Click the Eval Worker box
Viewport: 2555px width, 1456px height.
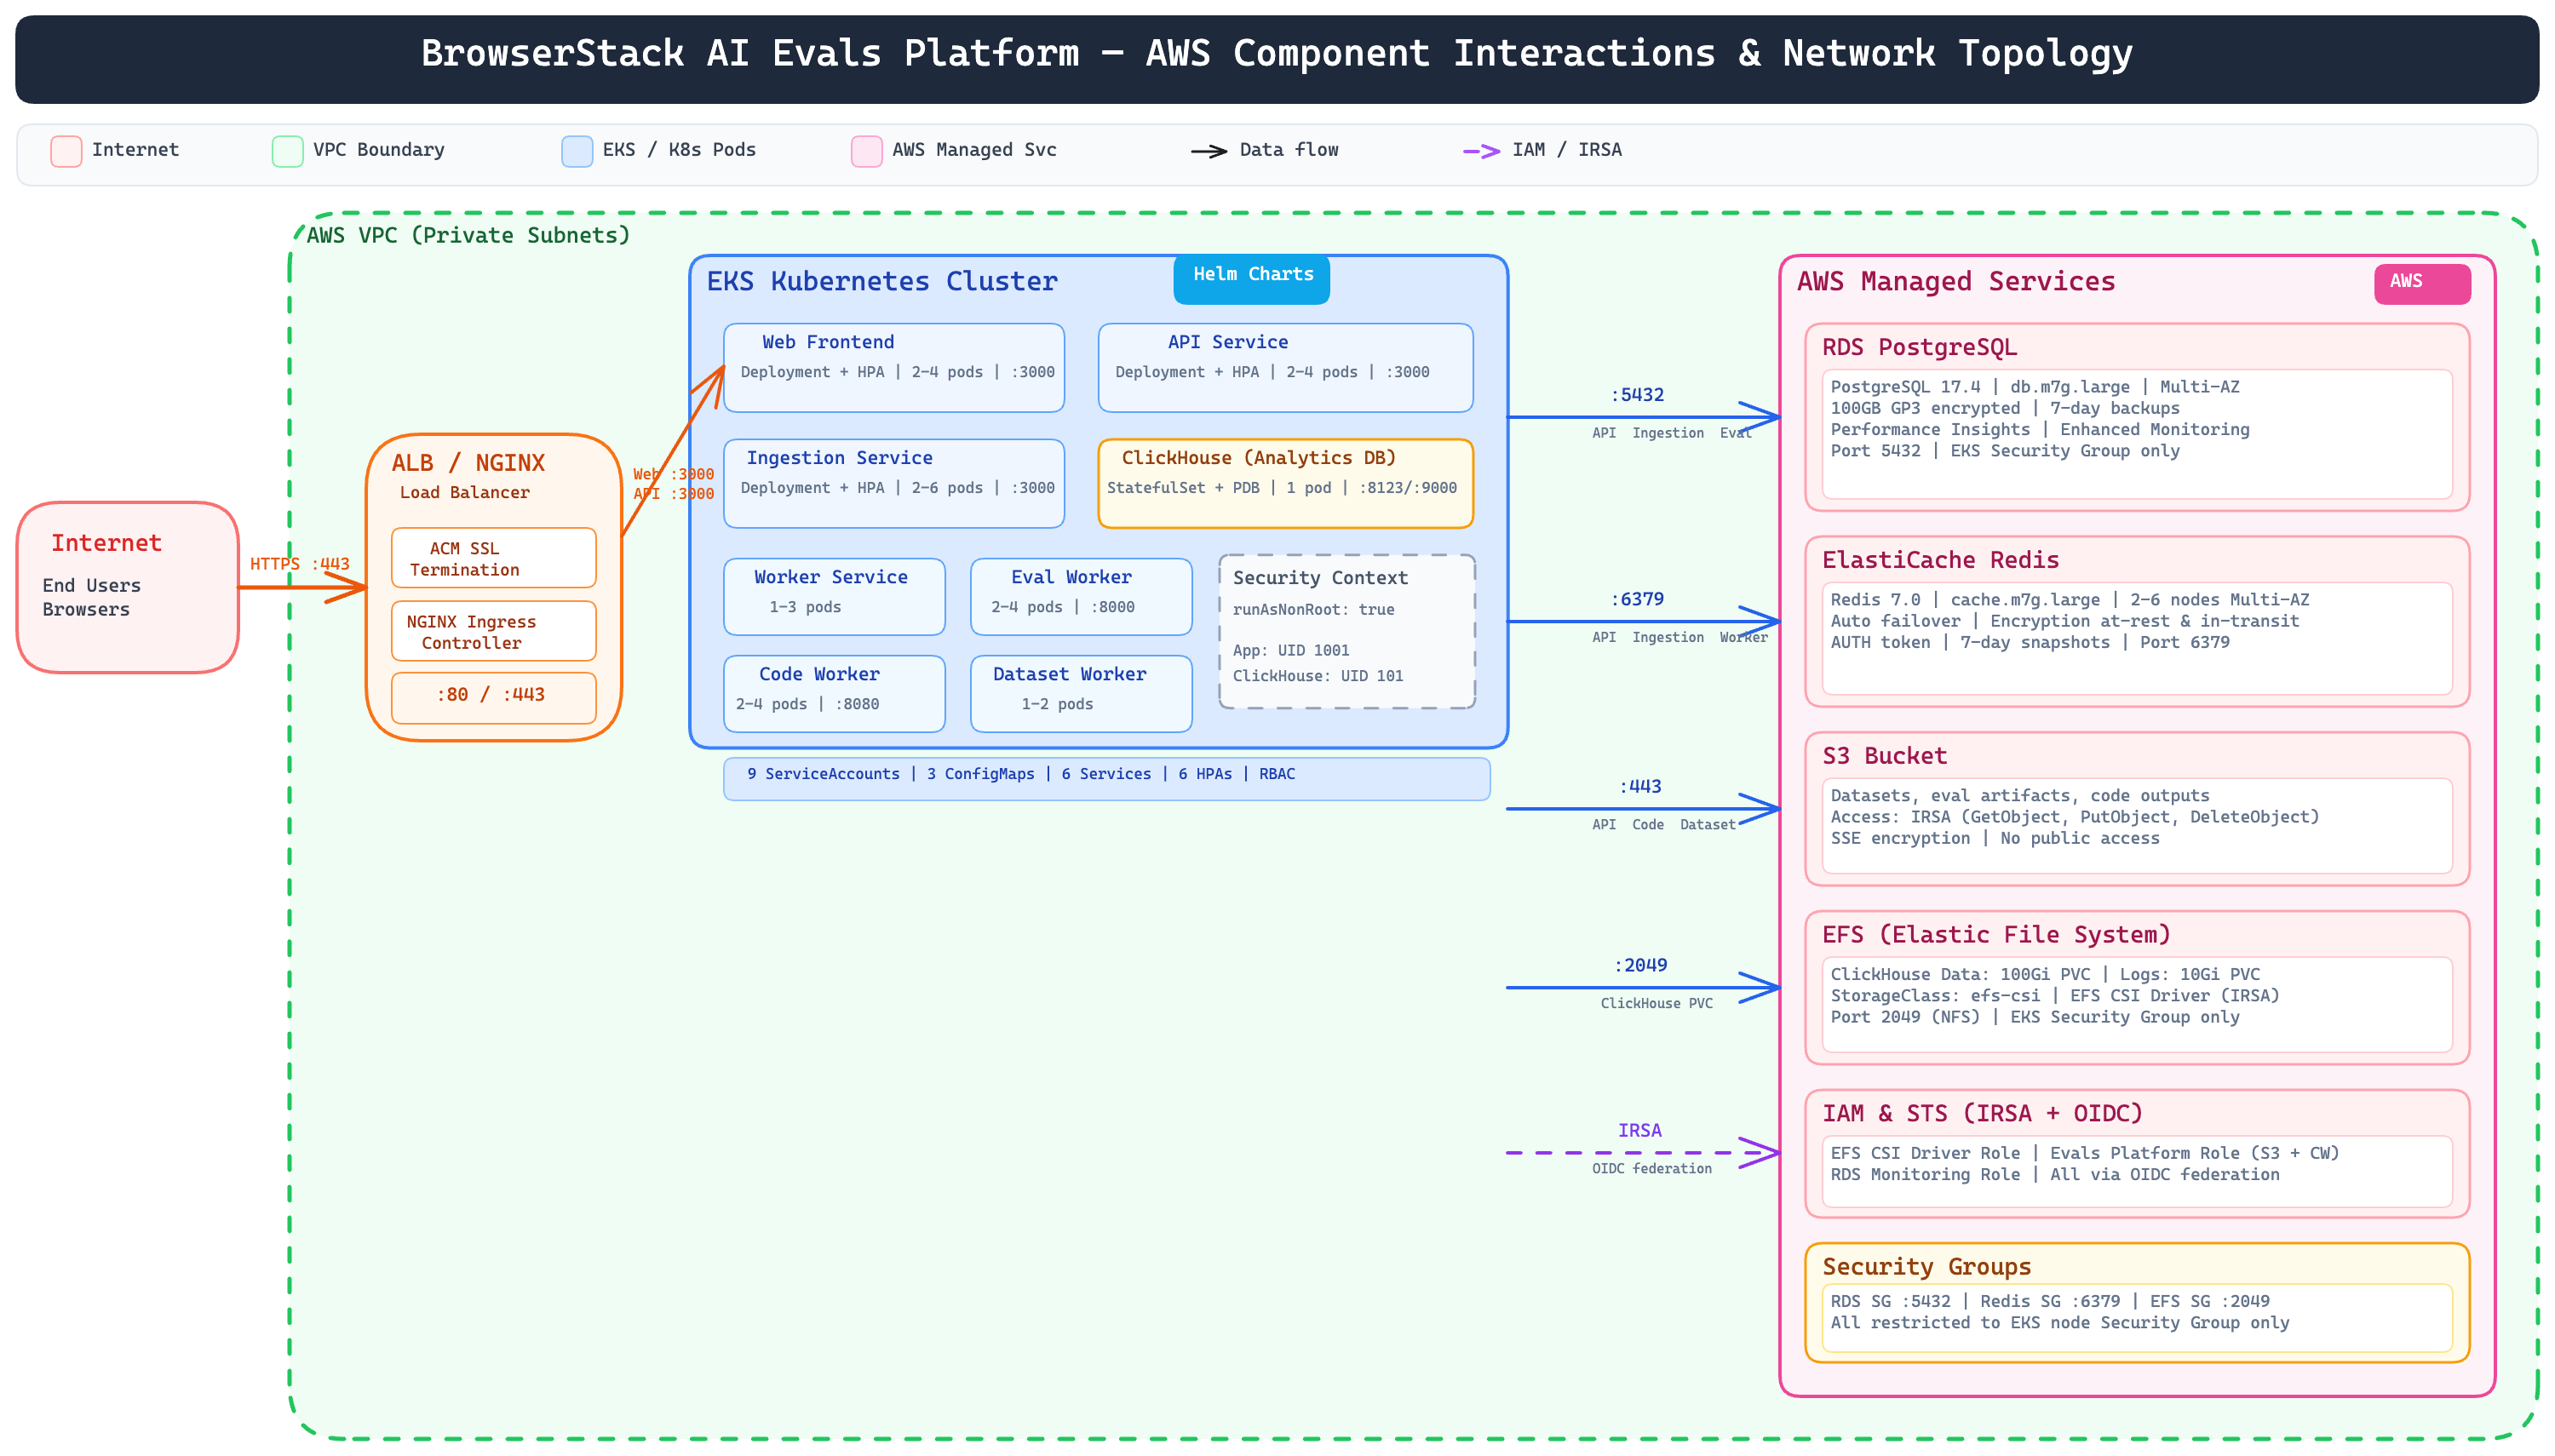click(1081, 596)
